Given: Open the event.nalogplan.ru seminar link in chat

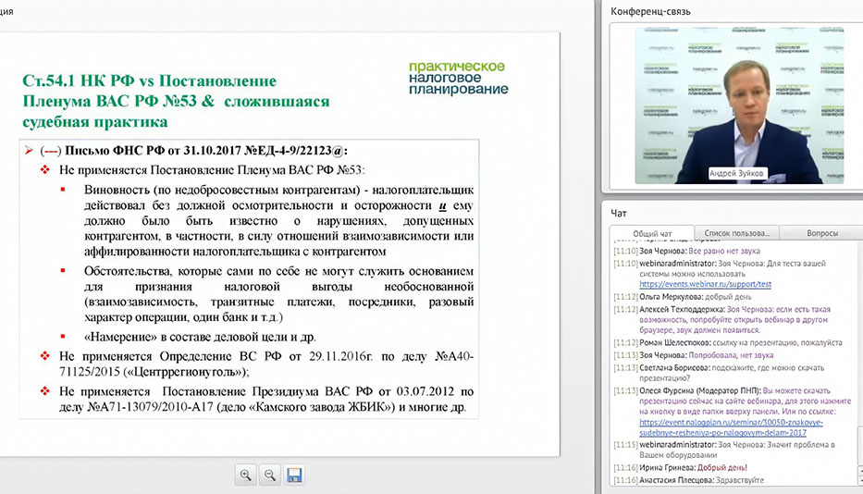Looking at the screenshot, I should 731,427.
